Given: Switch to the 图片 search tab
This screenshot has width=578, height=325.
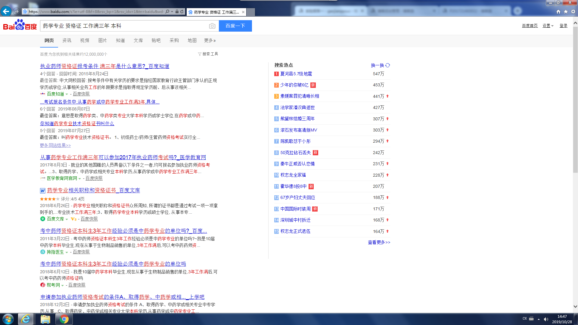Looking at the screenshot, I should click(102, 41).
